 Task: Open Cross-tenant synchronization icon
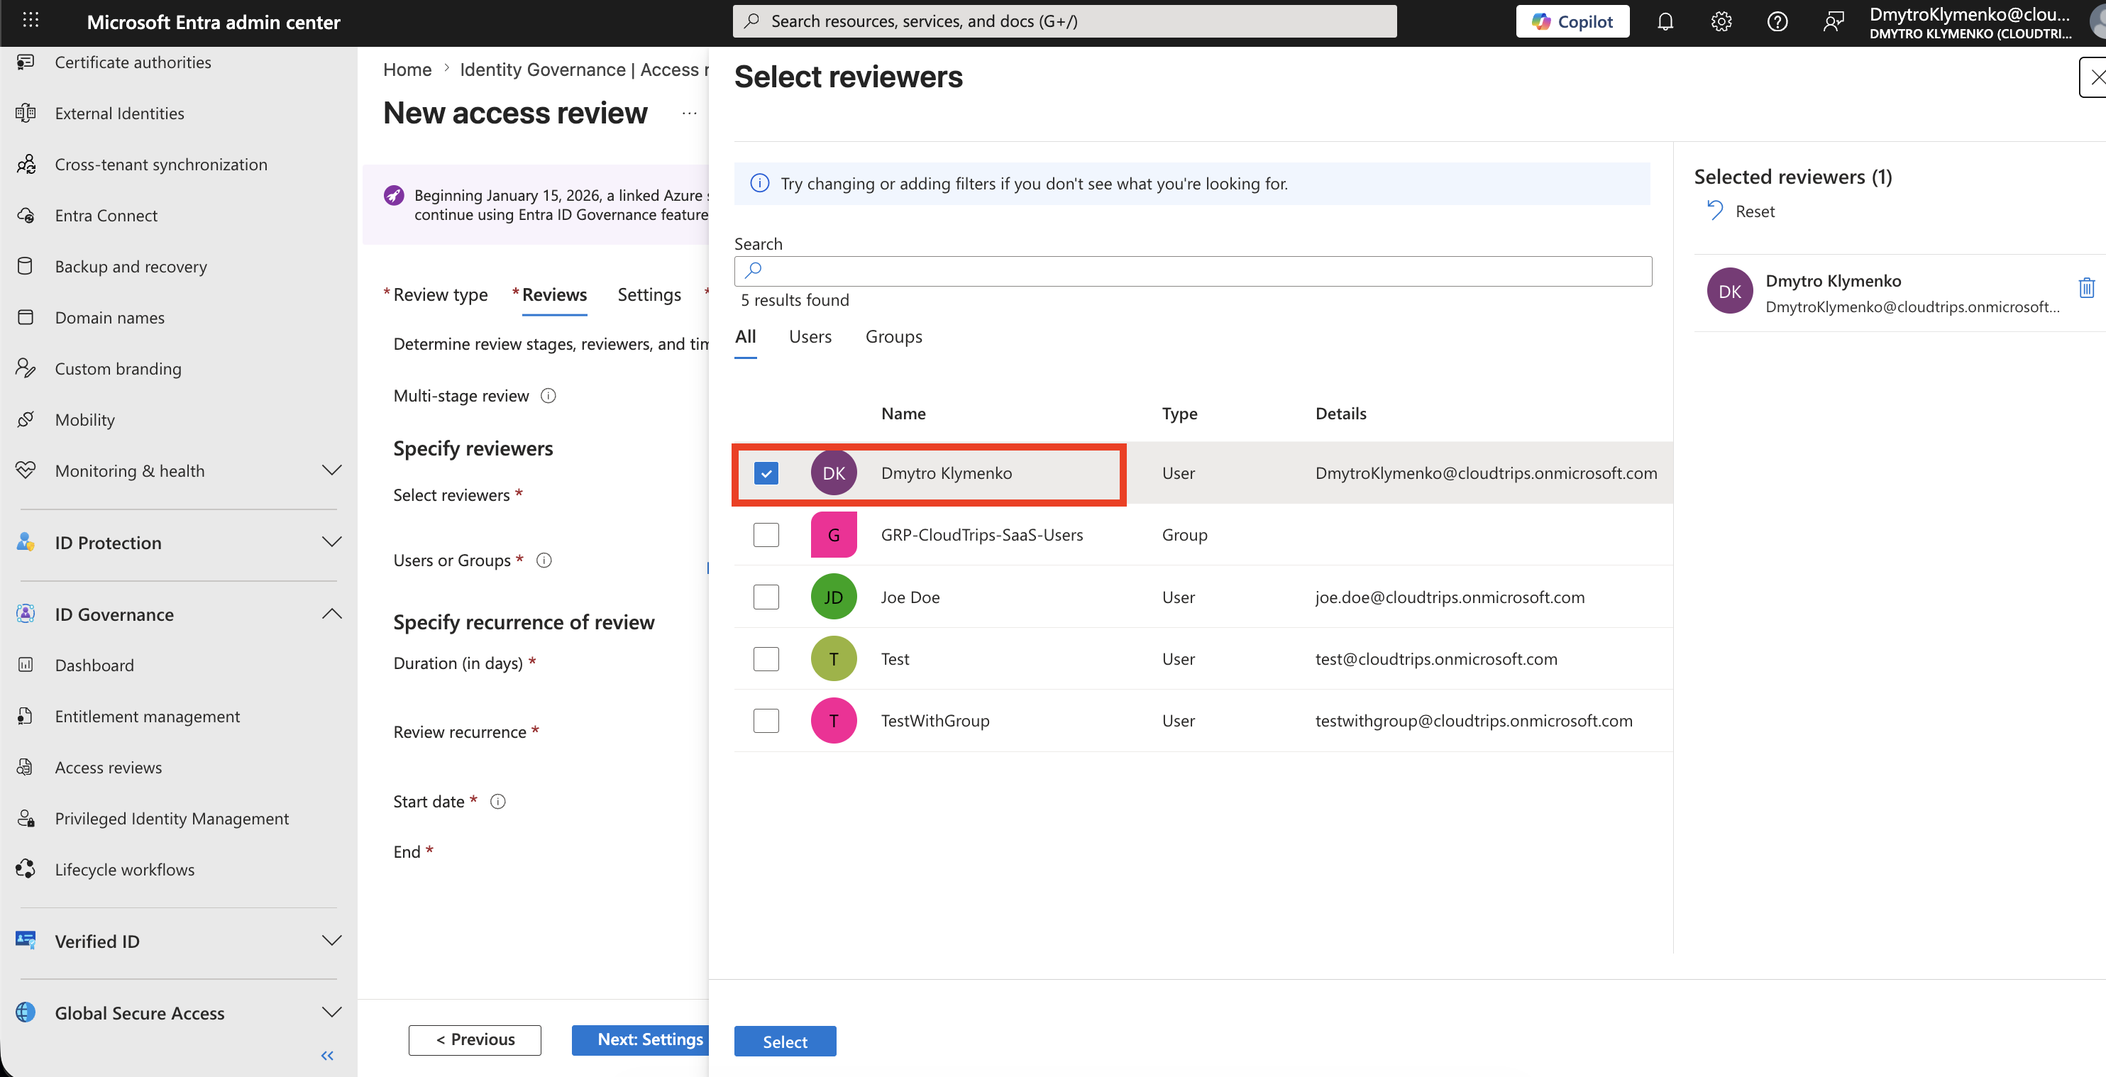pyautogui.click(x=26, y=165)
